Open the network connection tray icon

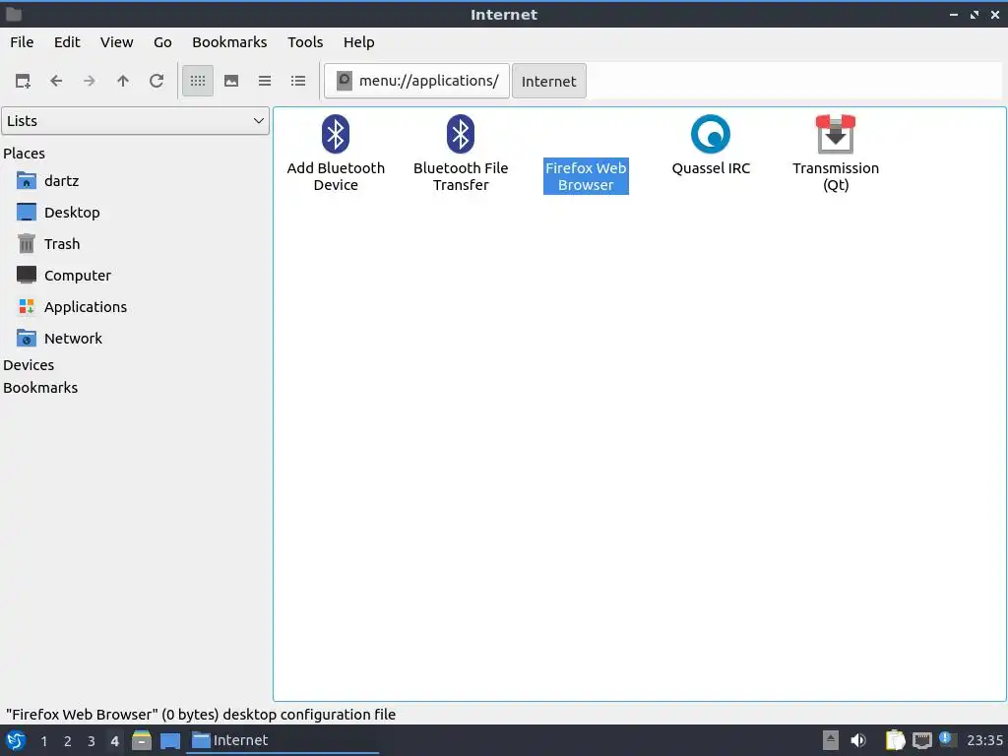pos(921,740)
